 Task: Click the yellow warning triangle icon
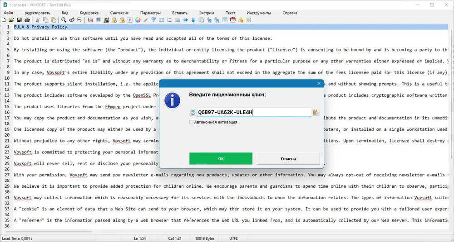[241, 20]
